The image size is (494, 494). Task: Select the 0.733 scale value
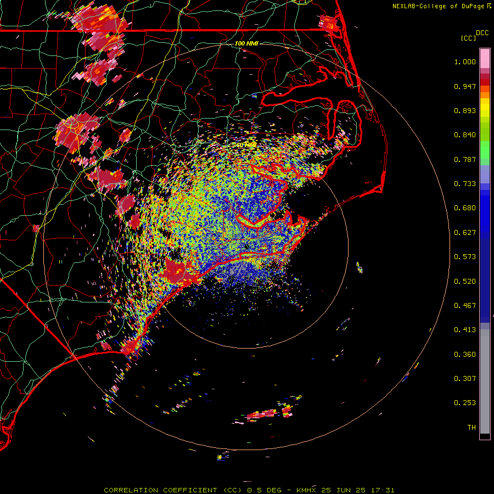pos(465,184)
